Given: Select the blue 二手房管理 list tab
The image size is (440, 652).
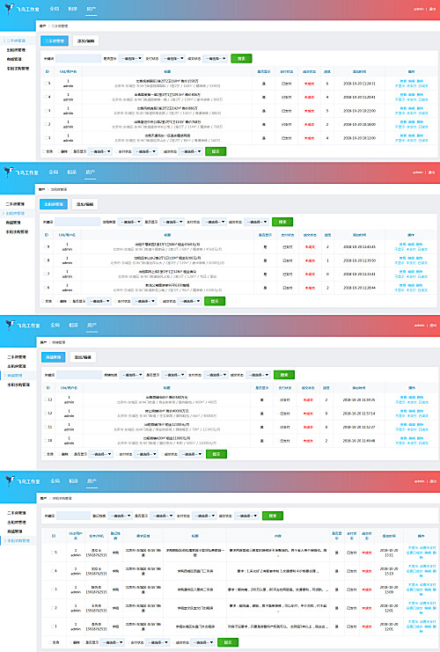Looking at the screenshot, I should (x=55, y=40).
